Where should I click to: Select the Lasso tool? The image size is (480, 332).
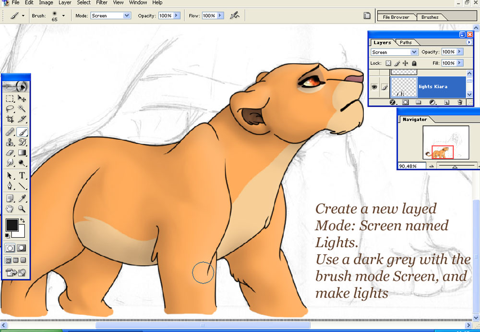click(x=10, y=109)
